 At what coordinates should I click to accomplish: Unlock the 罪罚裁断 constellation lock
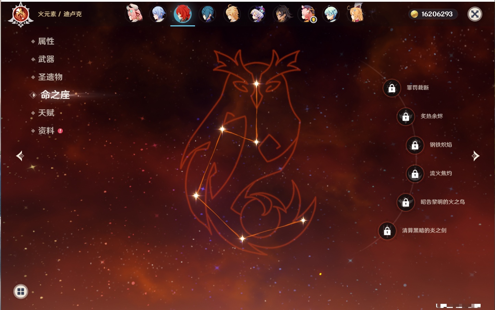[392, 88]
